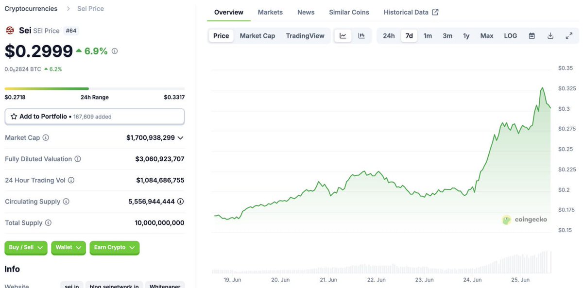Open the calendar date range picker icon
Screen dimensions: 583x288
pyautogui.click(x=532, y=36)
